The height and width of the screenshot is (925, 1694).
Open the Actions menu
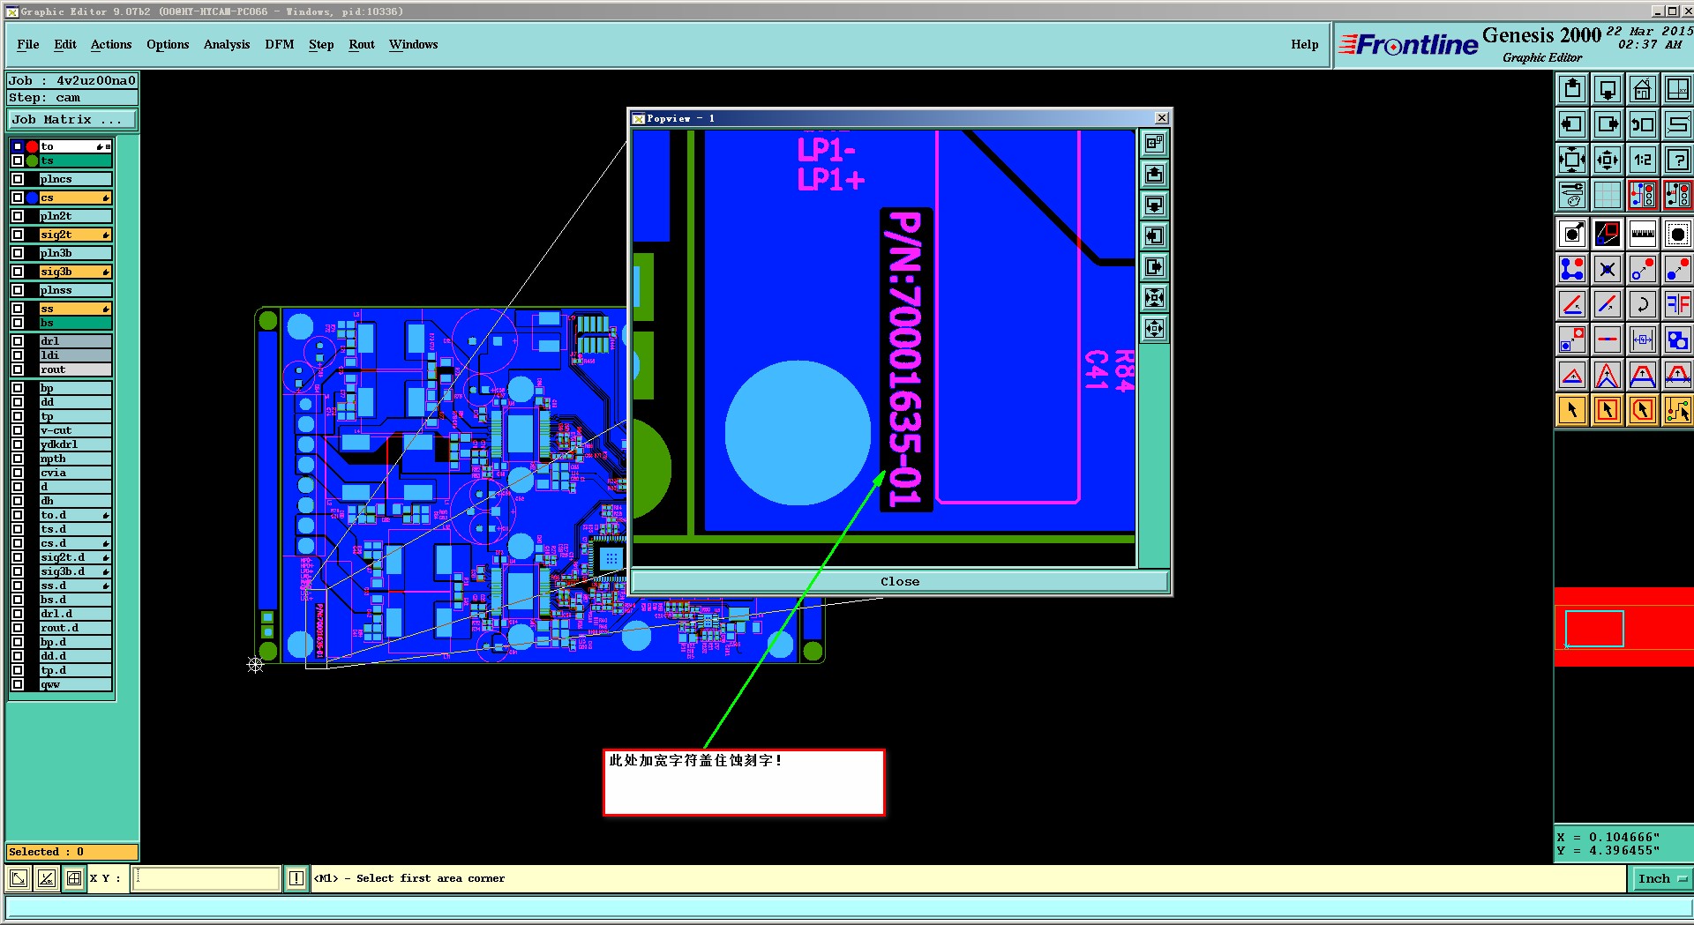(111, 44)
